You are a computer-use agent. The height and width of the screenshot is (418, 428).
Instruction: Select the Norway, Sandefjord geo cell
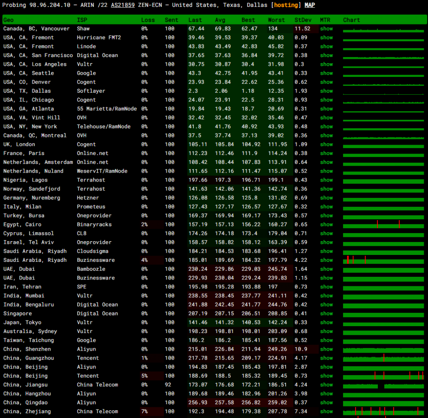[x=32, y=189]
